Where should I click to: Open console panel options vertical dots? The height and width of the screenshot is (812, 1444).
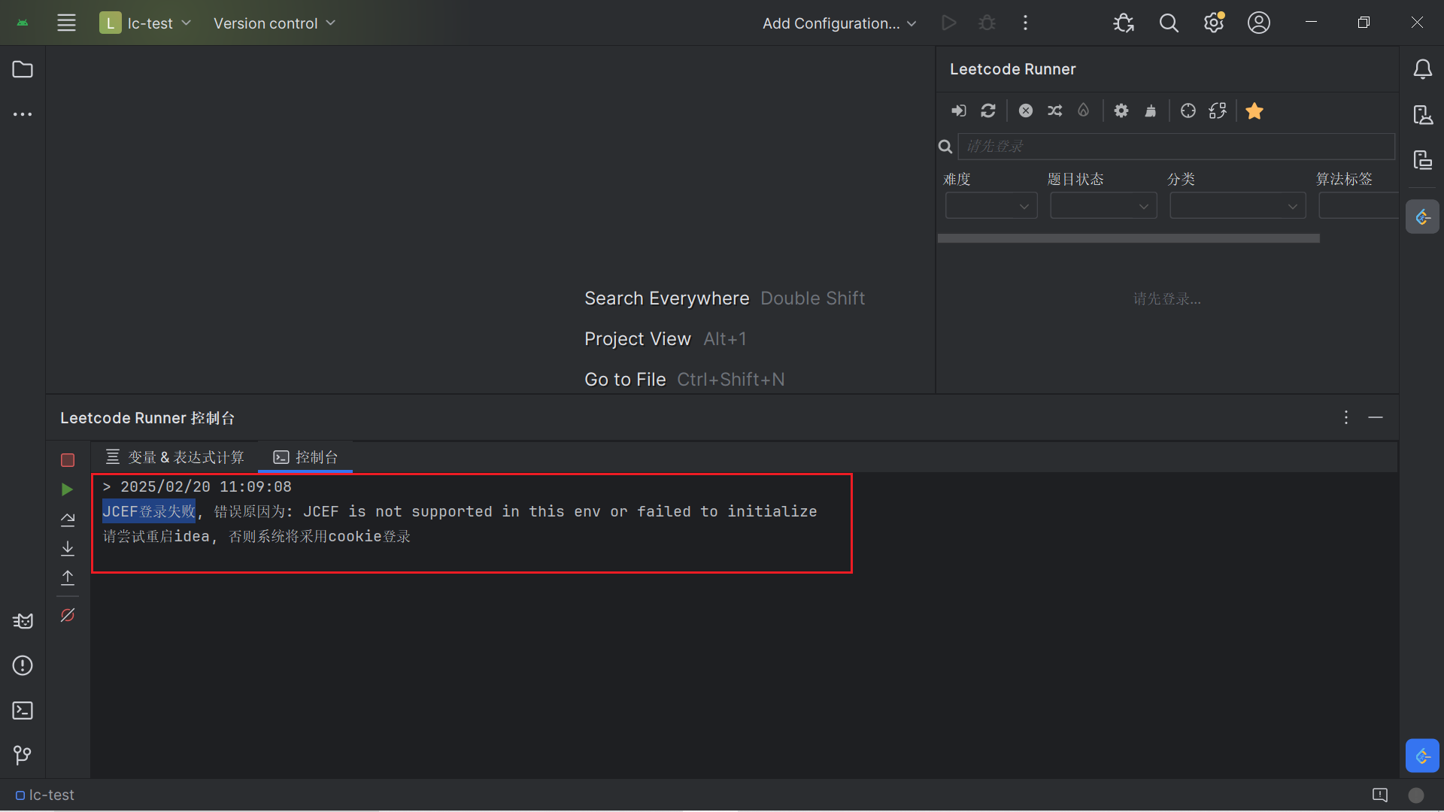point(1346,417)
